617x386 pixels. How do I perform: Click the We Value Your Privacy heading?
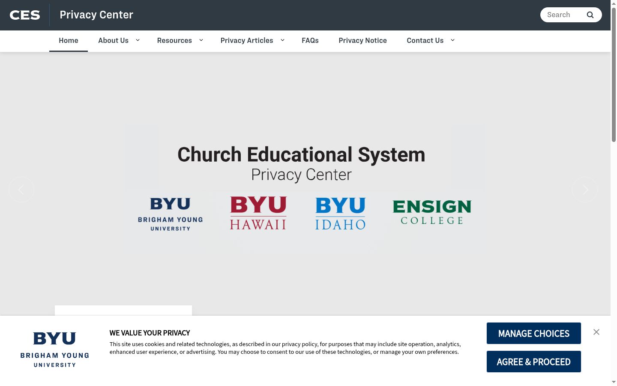(x=150, y=333)
